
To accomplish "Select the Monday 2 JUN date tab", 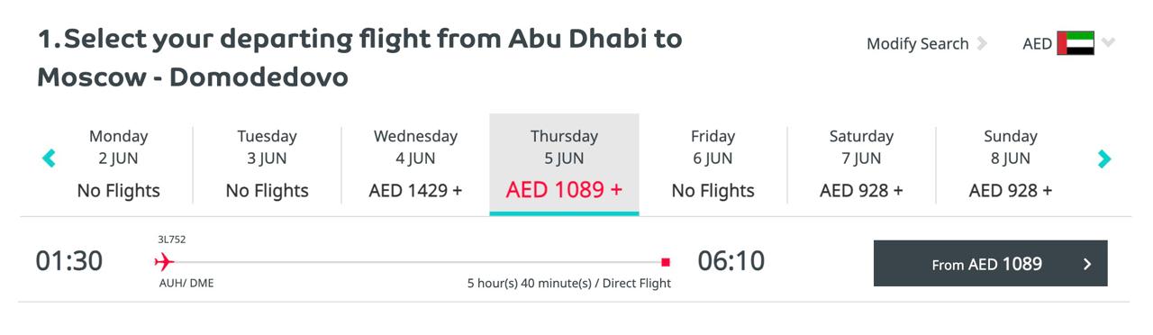I will 119,164.
